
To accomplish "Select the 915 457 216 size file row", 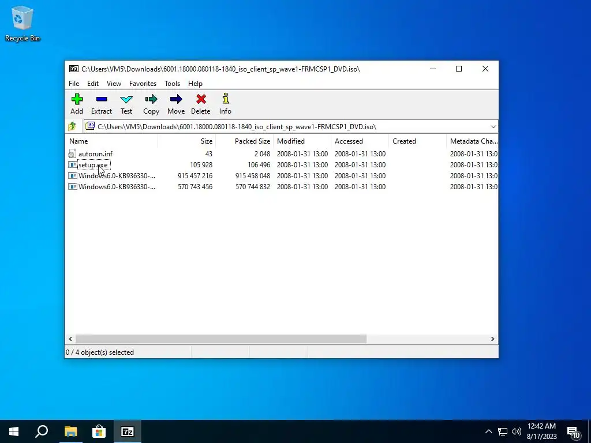I will 282,175.
